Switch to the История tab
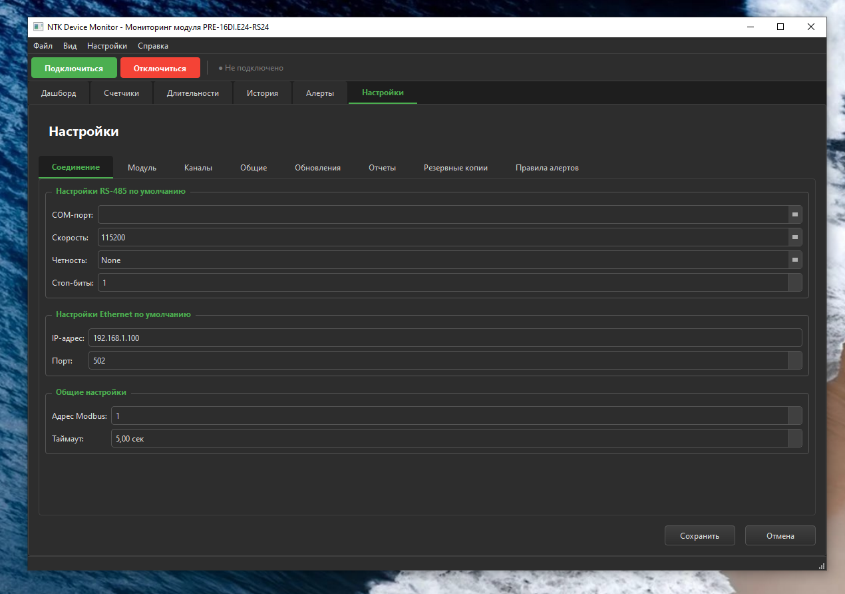 click(x=262, y=93)
